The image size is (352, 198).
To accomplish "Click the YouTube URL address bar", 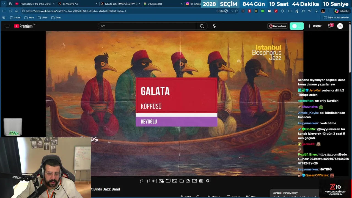I will click(x=118, y=11).
